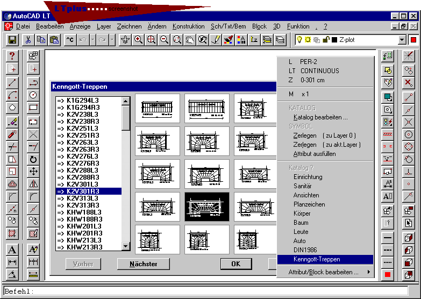Select the Text A tool
This screenshot has height=299, width=421.
coord(12,250)
